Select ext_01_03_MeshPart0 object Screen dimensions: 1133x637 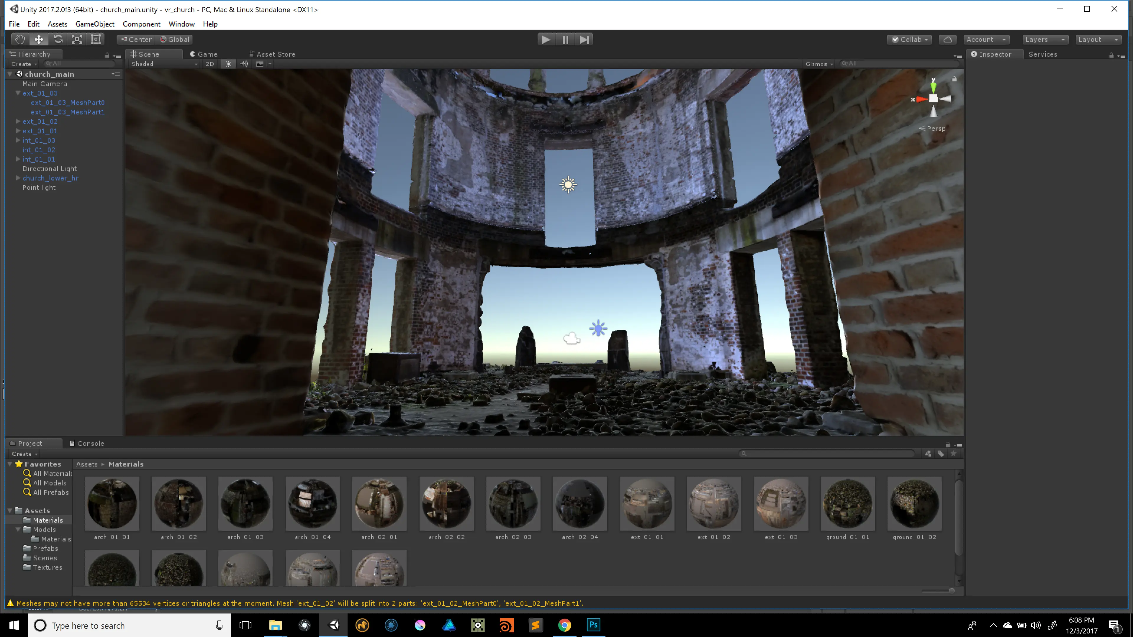pos(67,103)
